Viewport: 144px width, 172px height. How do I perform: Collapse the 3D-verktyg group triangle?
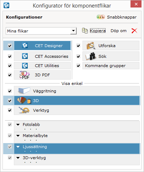tap(18, 158)
